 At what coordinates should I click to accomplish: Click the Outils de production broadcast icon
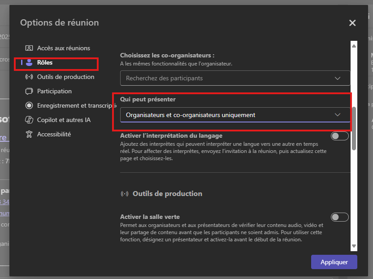click(29, 77)
